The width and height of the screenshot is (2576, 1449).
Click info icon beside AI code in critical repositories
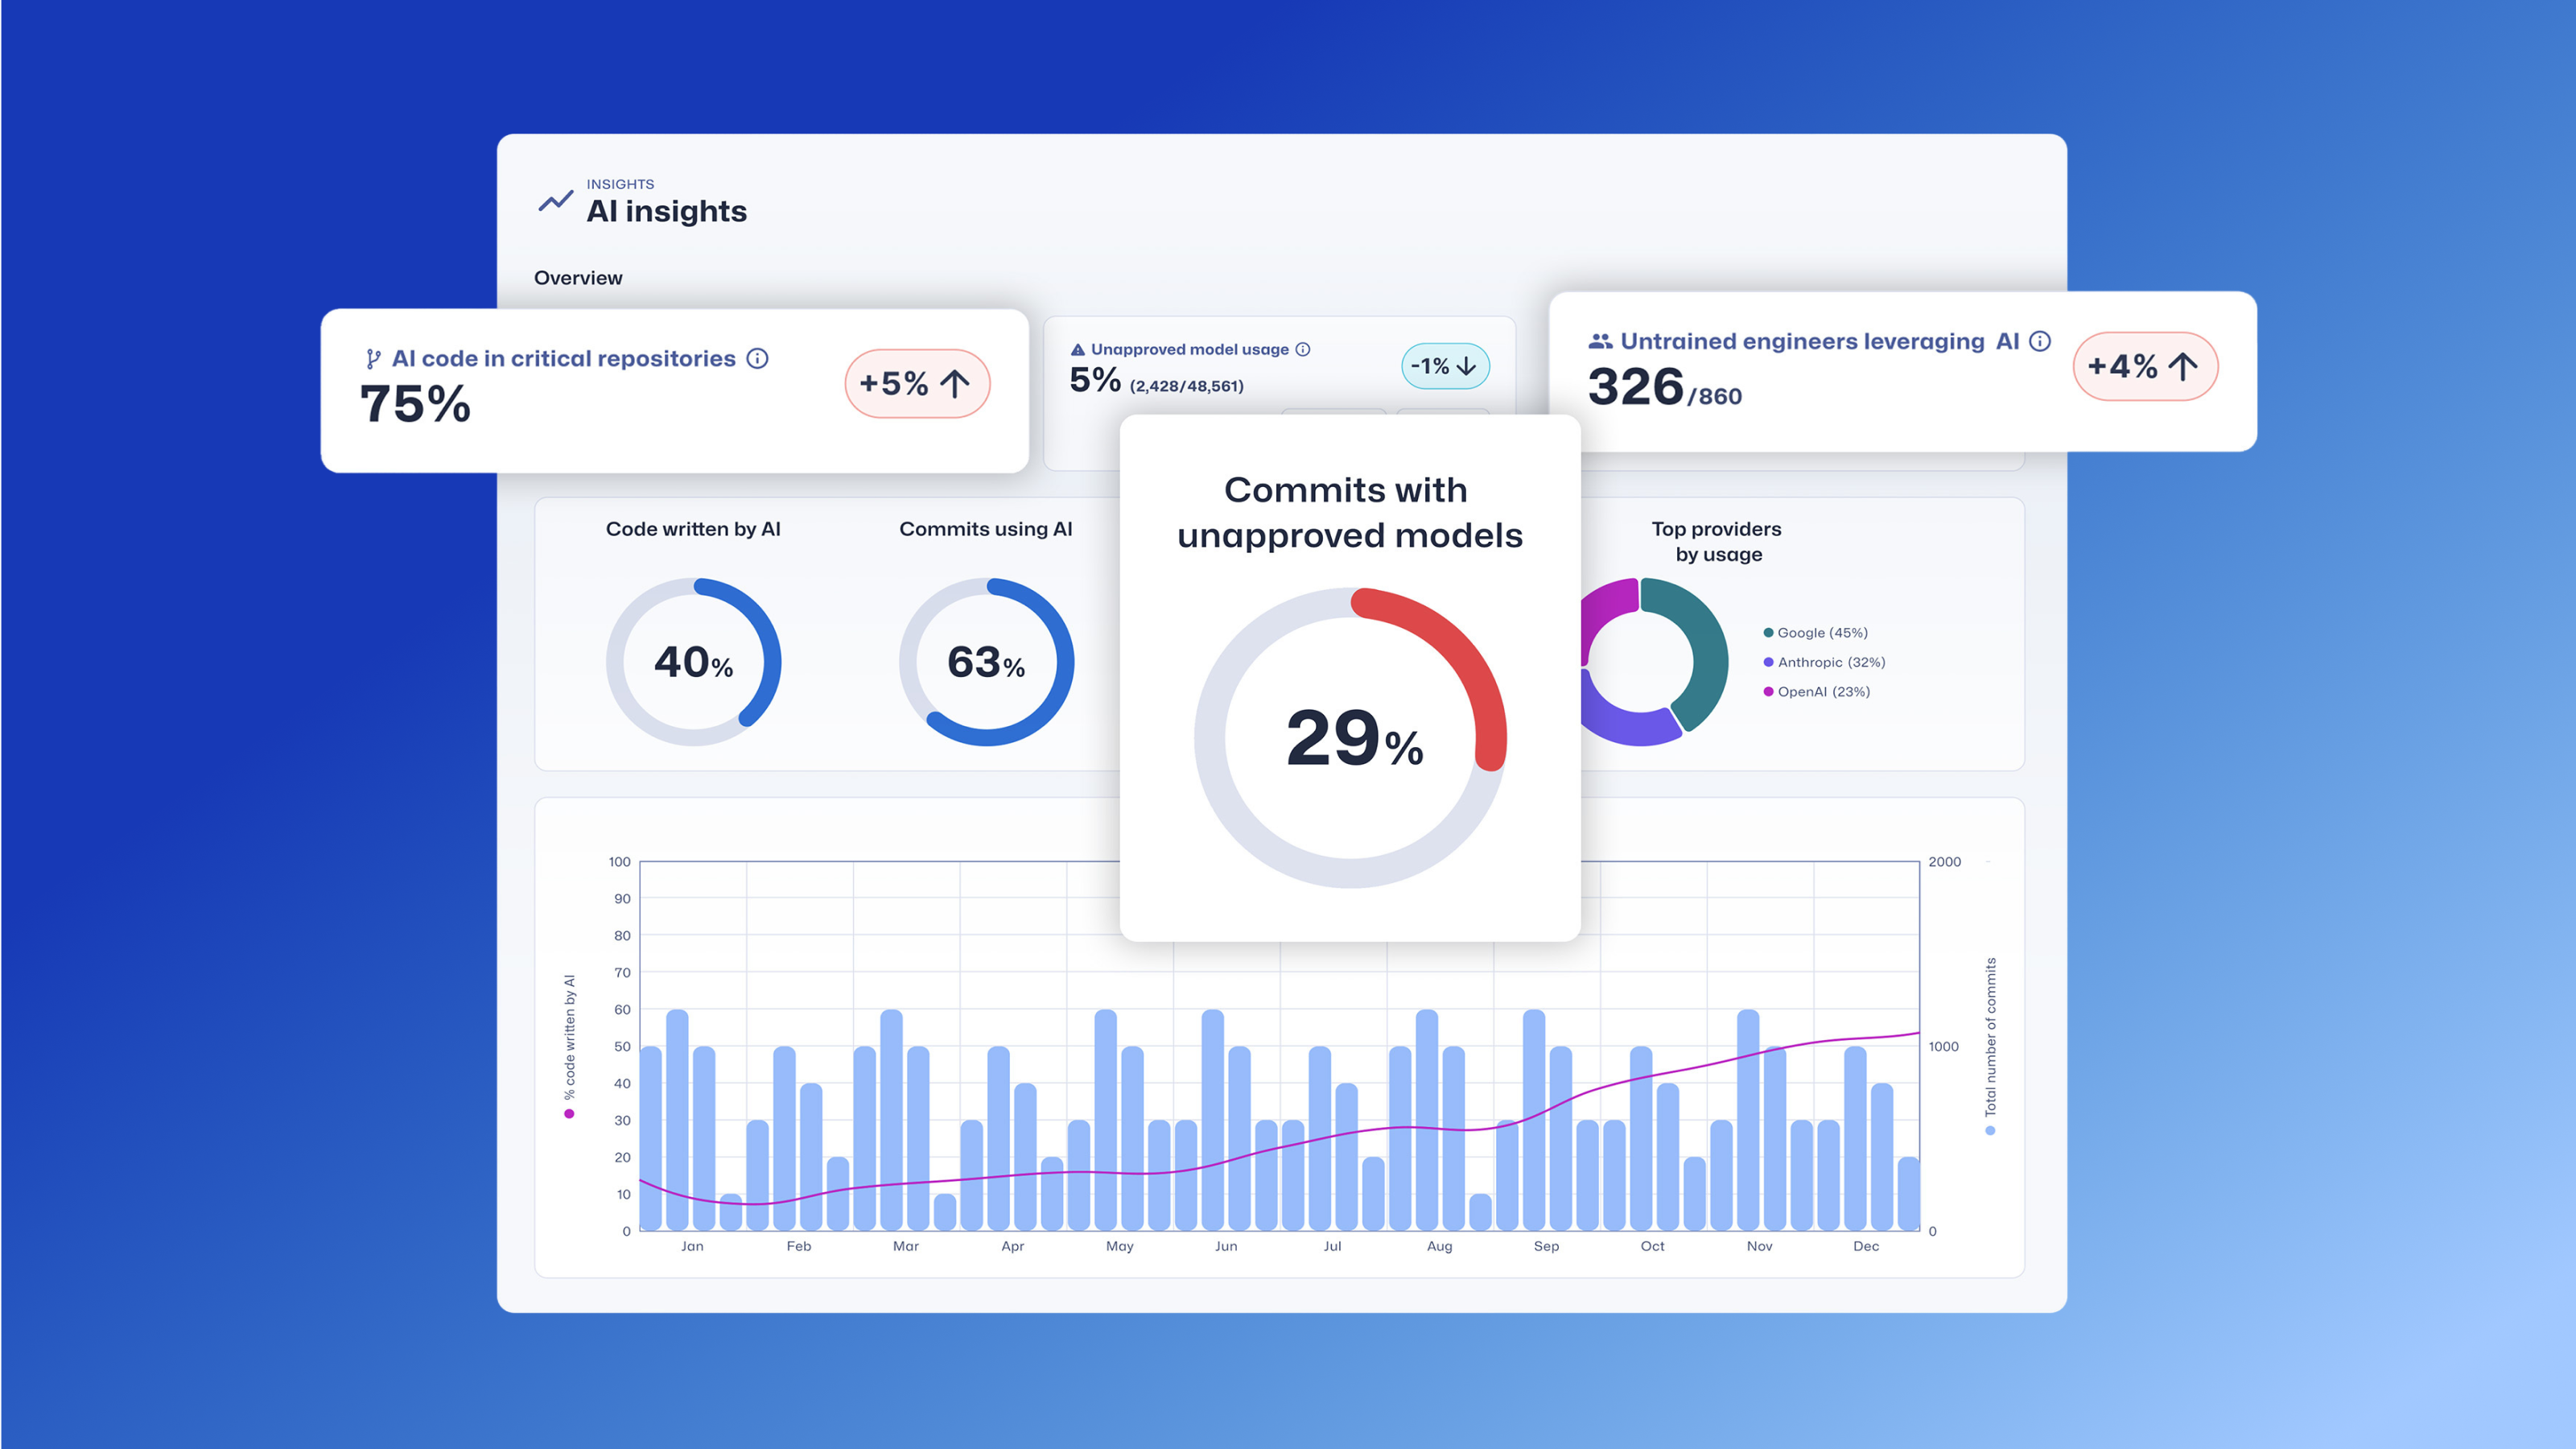(x=758, y=358)
